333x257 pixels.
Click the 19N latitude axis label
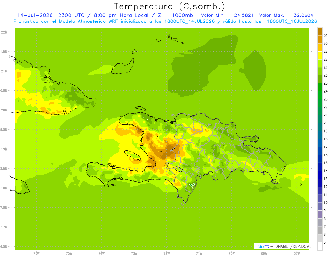click(x=4, y=149)
